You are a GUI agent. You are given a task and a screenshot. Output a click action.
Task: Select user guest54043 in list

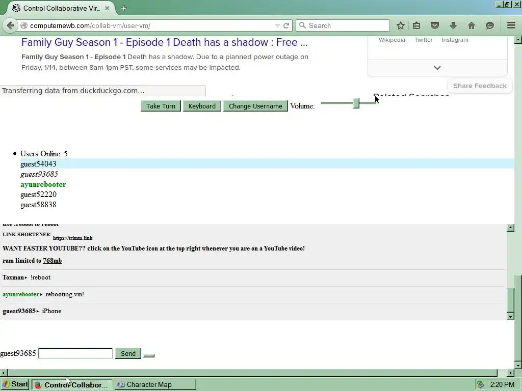(x=38, y=164)
